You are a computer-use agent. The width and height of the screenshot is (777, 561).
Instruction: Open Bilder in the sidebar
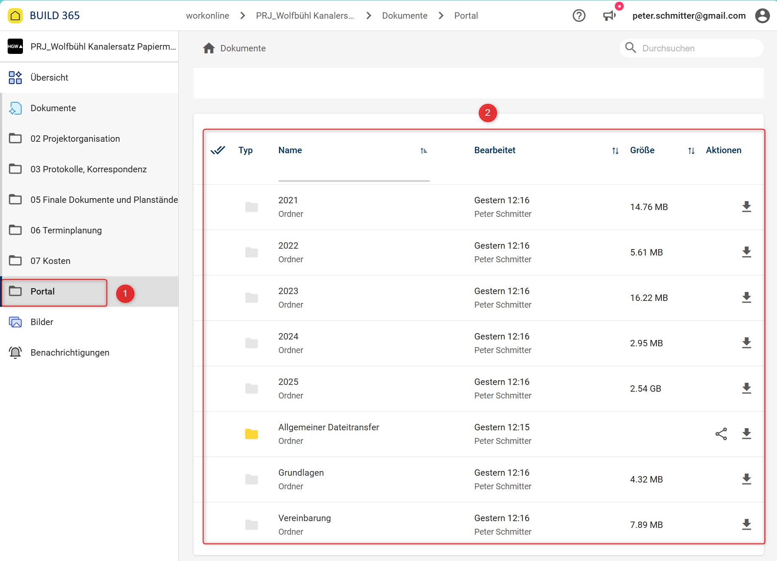(x=42, y=322)
